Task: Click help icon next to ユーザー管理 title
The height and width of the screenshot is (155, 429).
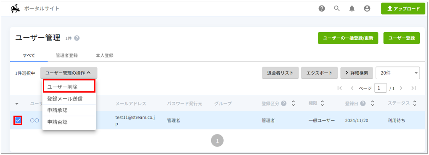Action: pyautogui.click(x=77, y=39)
